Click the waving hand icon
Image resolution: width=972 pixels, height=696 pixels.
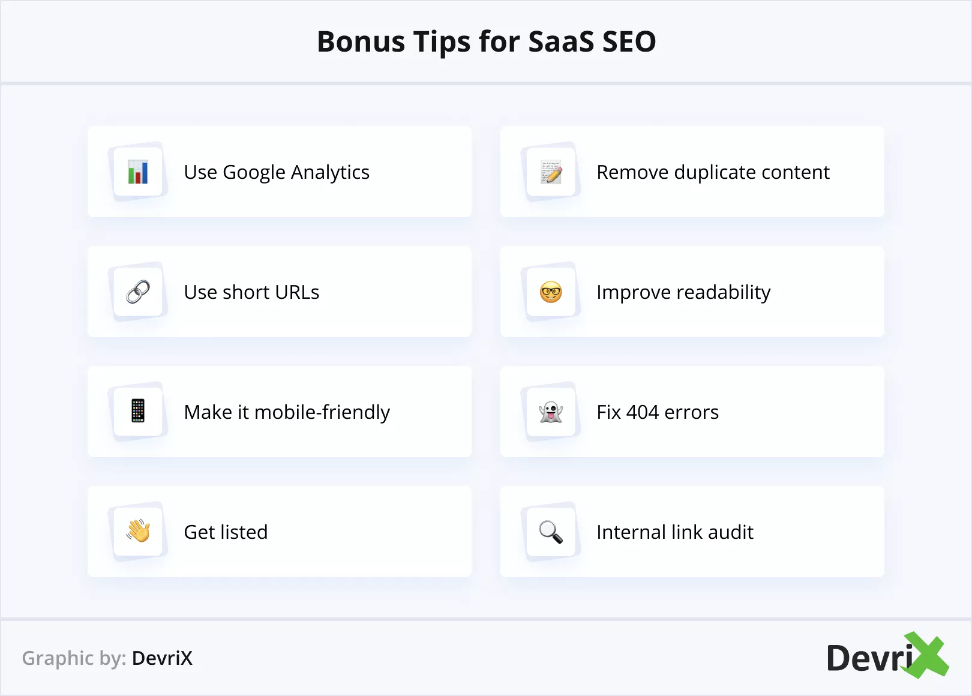coord(138,532)
